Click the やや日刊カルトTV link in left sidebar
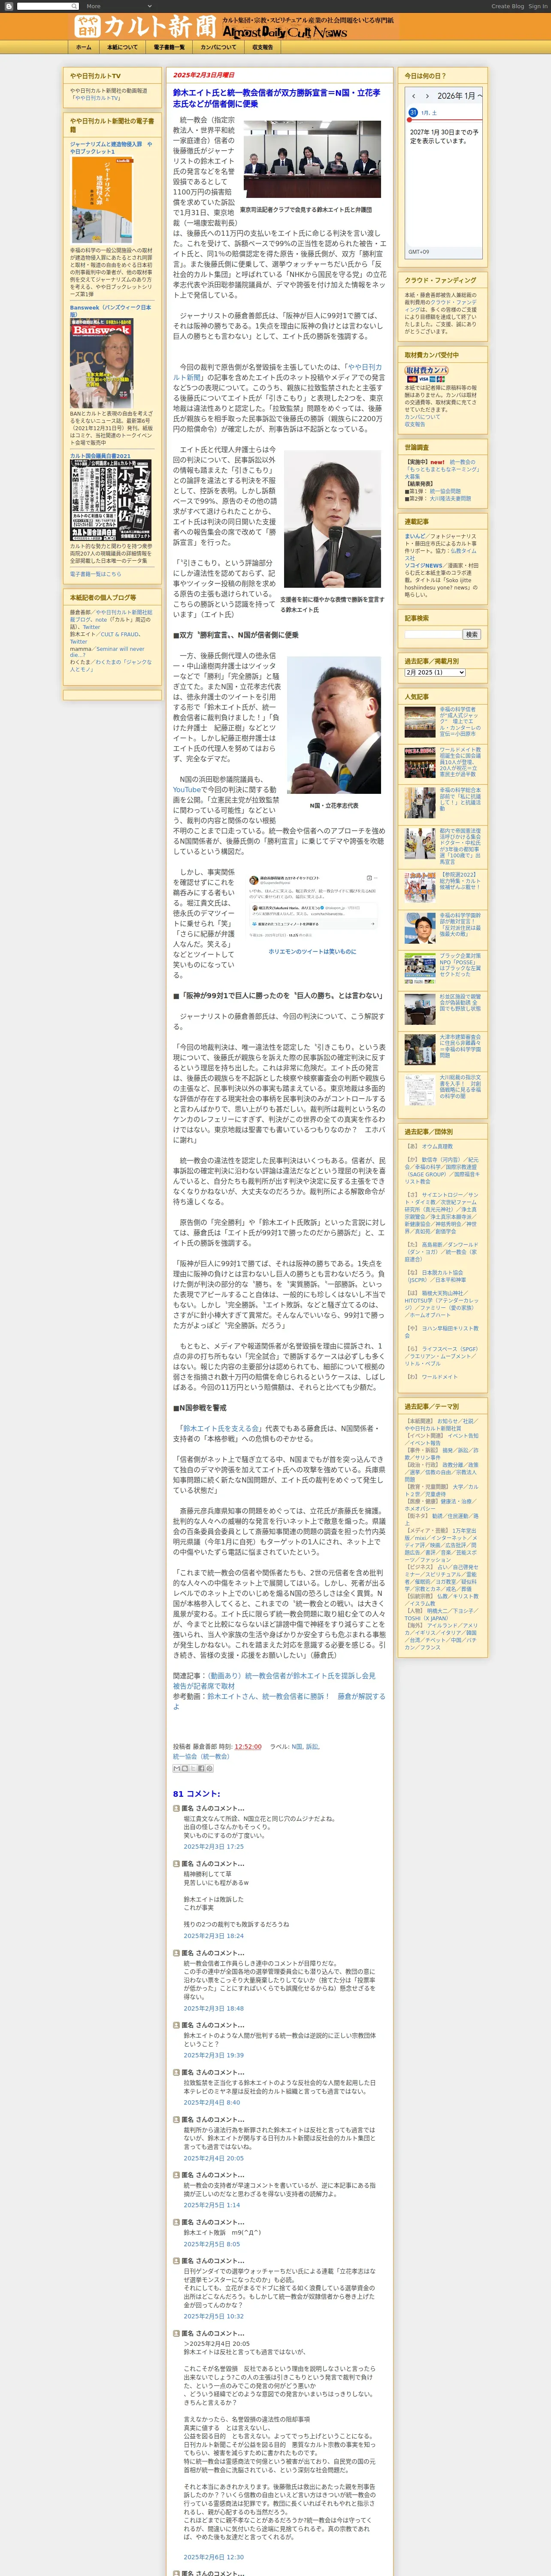 (x=97, y=98)
